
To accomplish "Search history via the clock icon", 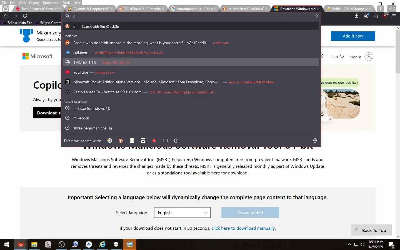I will (x=176, y=141).
